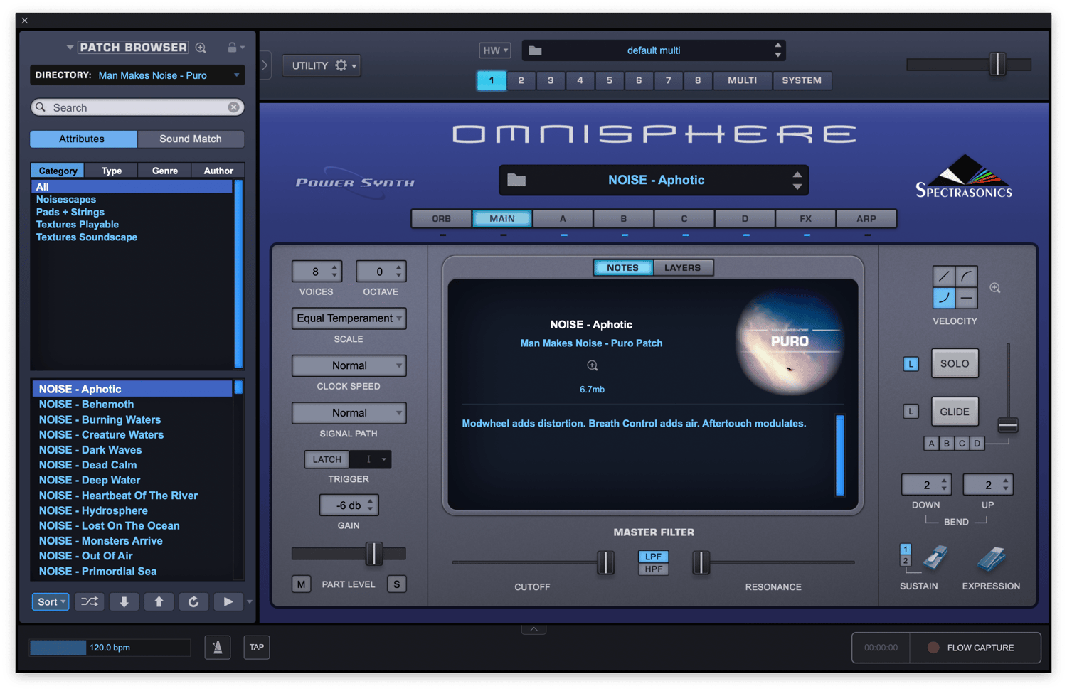Click the Patch Browser lock icon
Screen dimensions: 1067x691
[232, 48]
